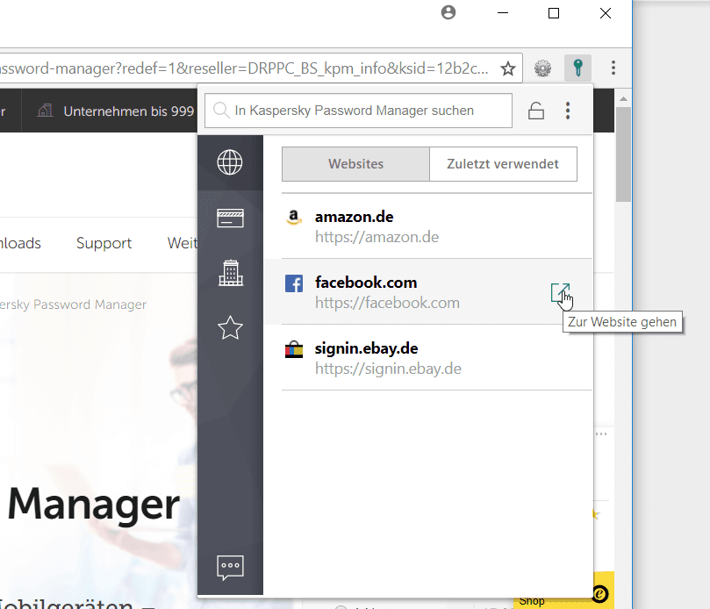The width and height of the screenshot is (710, 609).
Task: Click the Kaspersky key extension icon
Action: coord(577,68)
